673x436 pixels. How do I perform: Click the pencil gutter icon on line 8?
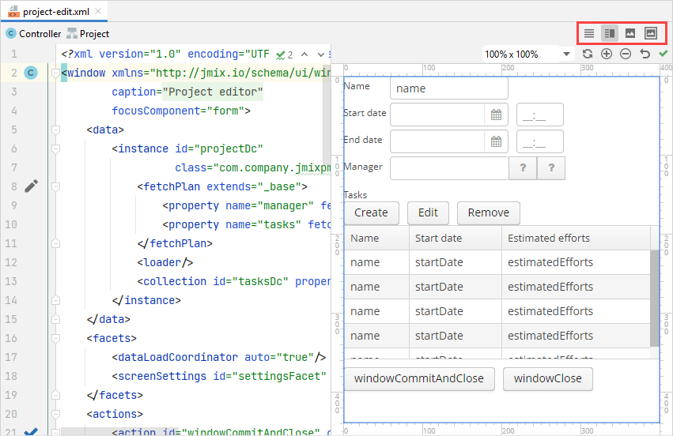pos(31,186)
